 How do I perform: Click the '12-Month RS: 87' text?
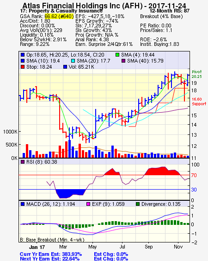170,11
